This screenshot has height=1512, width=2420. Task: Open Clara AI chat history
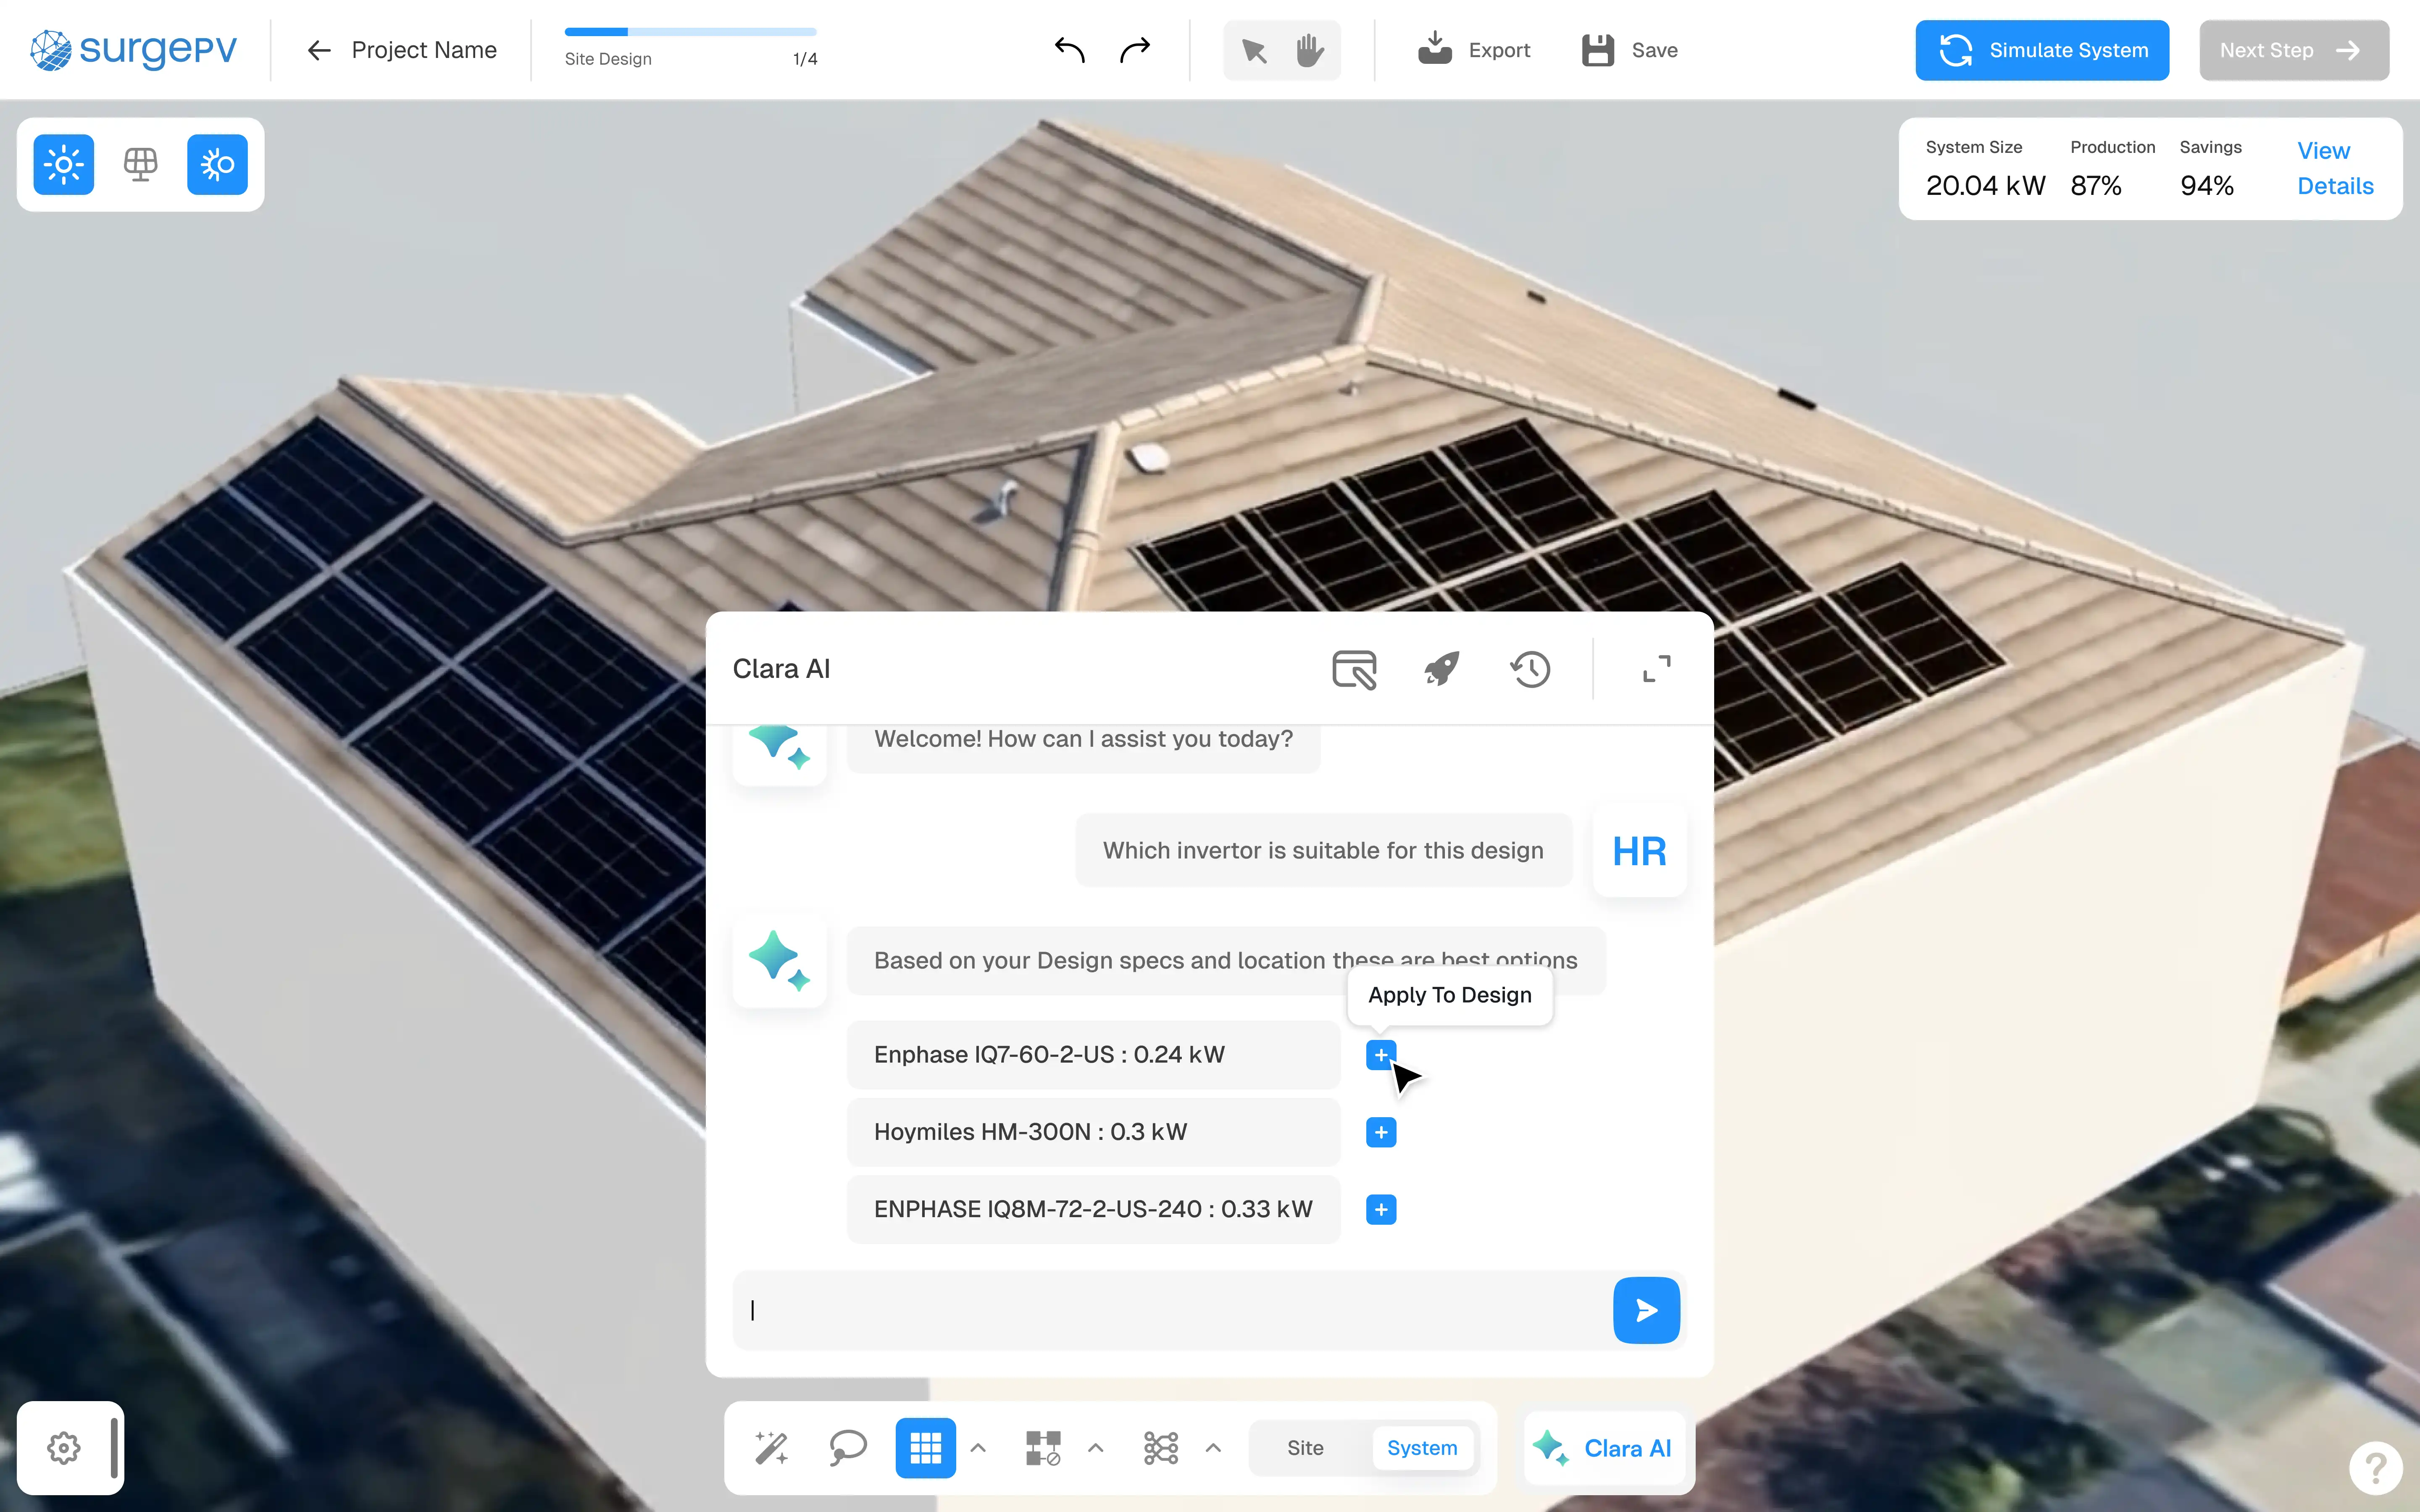click(x=1530, y=669)
